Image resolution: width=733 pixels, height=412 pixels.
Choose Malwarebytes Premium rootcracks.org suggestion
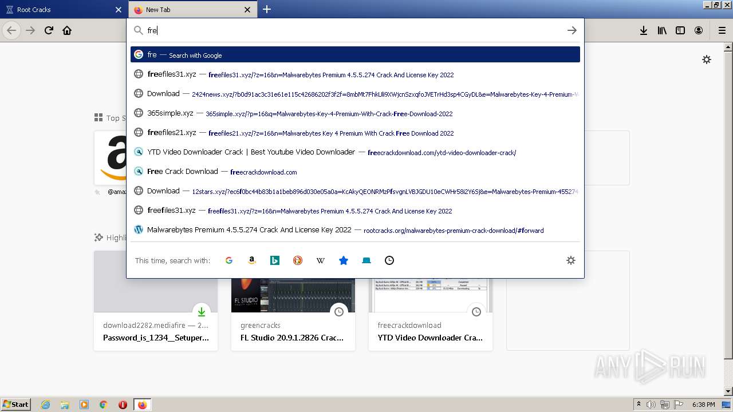(x=355, y=229)
